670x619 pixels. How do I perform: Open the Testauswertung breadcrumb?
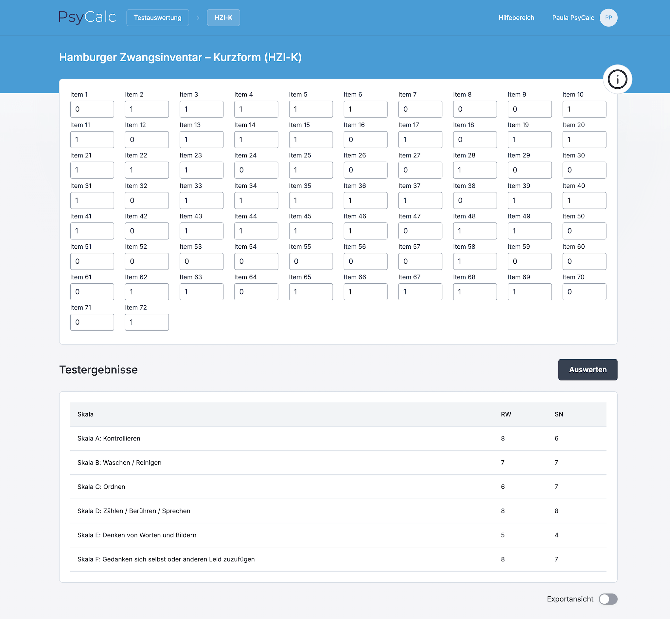(x=157, y=18)
